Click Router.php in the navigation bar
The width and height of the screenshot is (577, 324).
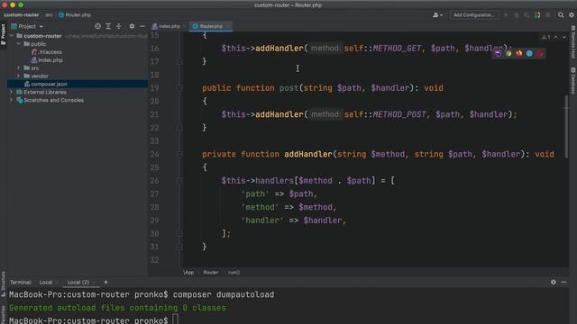coord(75,15)
